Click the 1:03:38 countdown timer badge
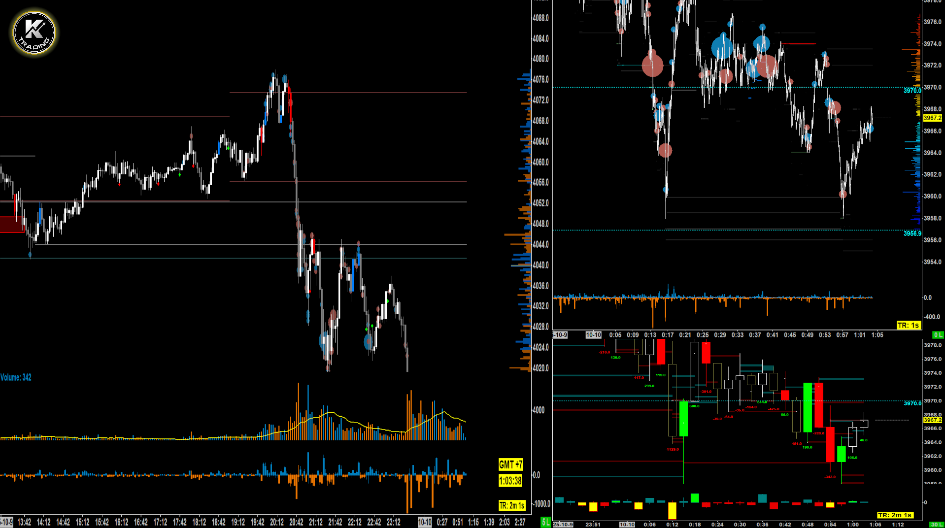This screenshot has width=945, height=528. (509, 479)
